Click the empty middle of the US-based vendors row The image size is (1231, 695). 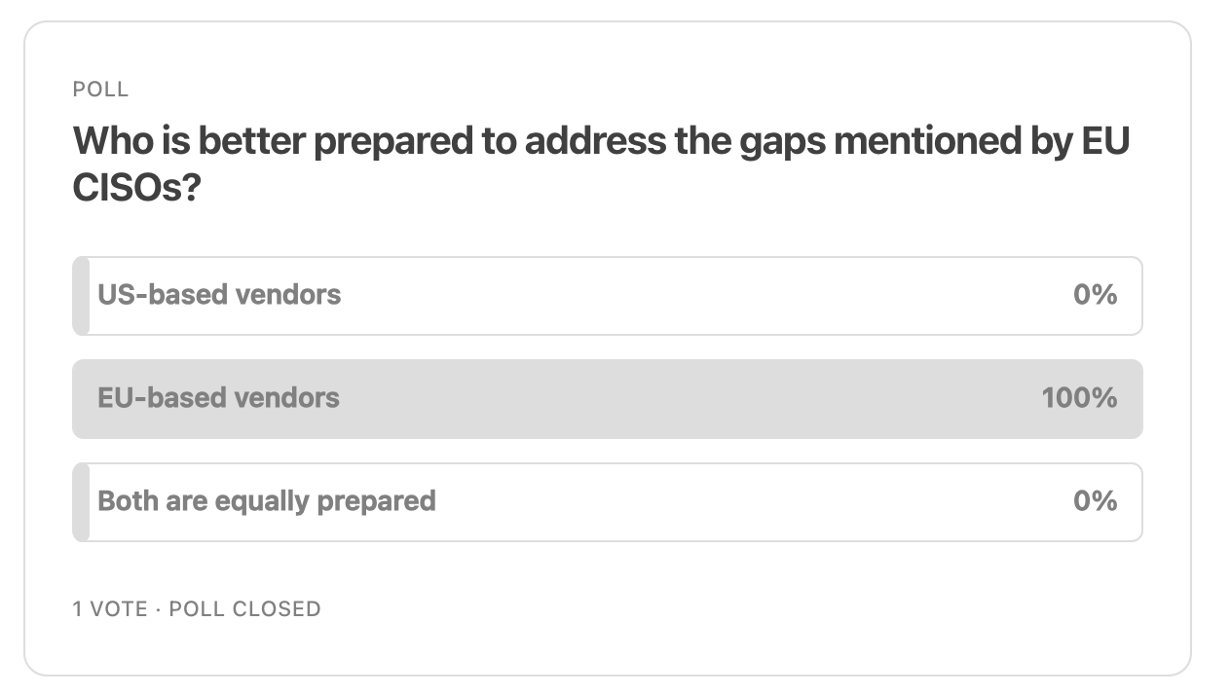[701, 296]
